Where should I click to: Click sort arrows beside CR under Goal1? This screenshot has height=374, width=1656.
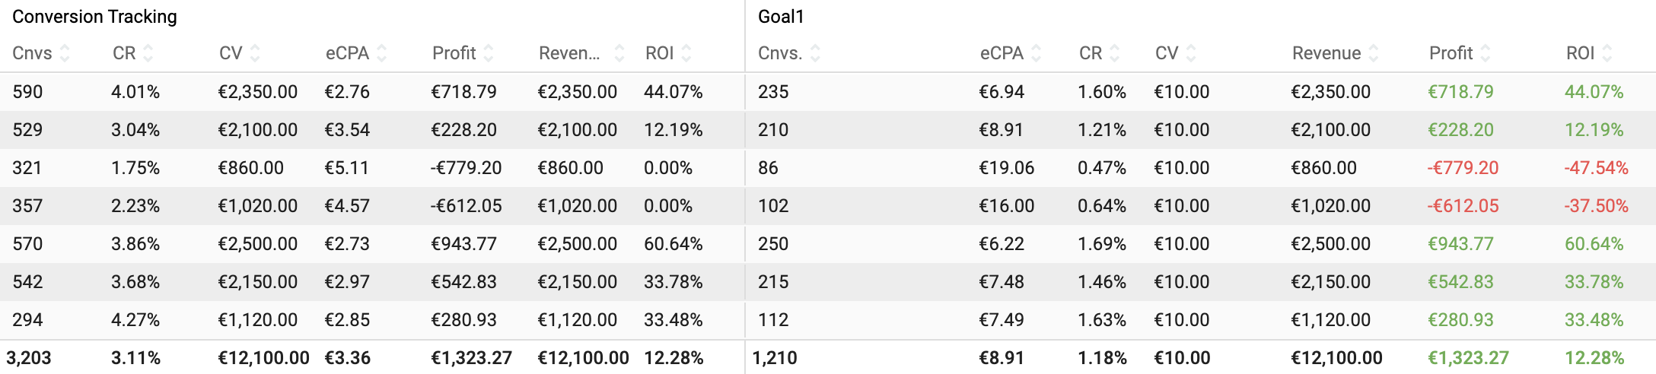[x=1115, y=53]
